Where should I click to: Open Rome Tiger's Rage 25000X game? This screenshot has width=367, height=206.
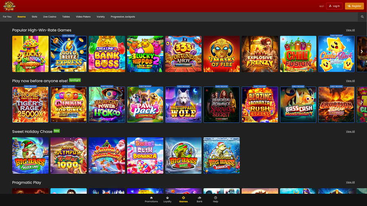click(31, 105)
